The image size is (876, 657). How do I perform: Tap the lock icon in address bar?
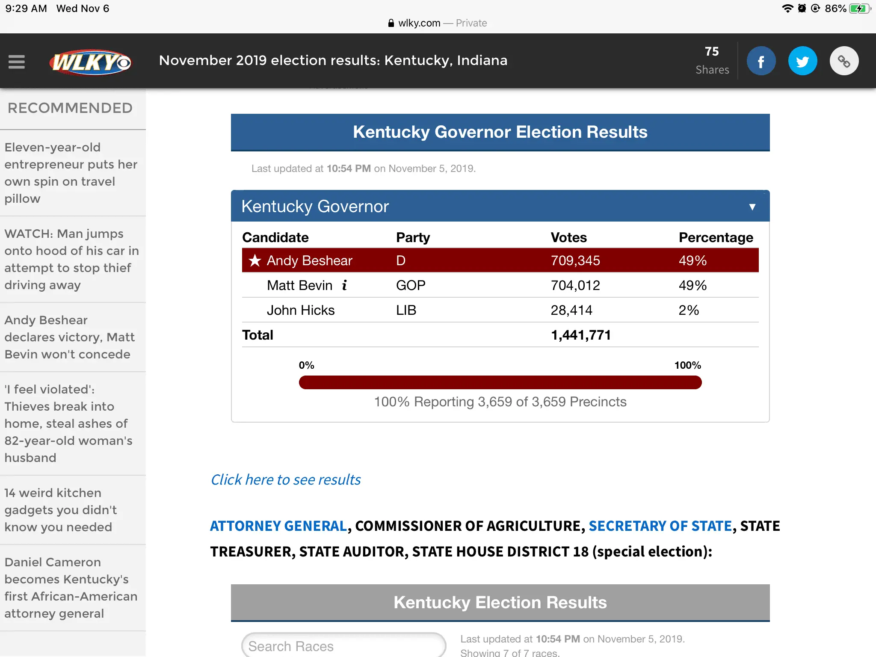tap(391, 23)
